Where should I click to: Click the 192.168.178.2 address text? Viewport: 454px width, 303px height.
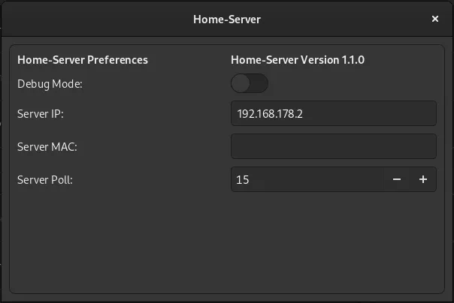coord(270,114)
